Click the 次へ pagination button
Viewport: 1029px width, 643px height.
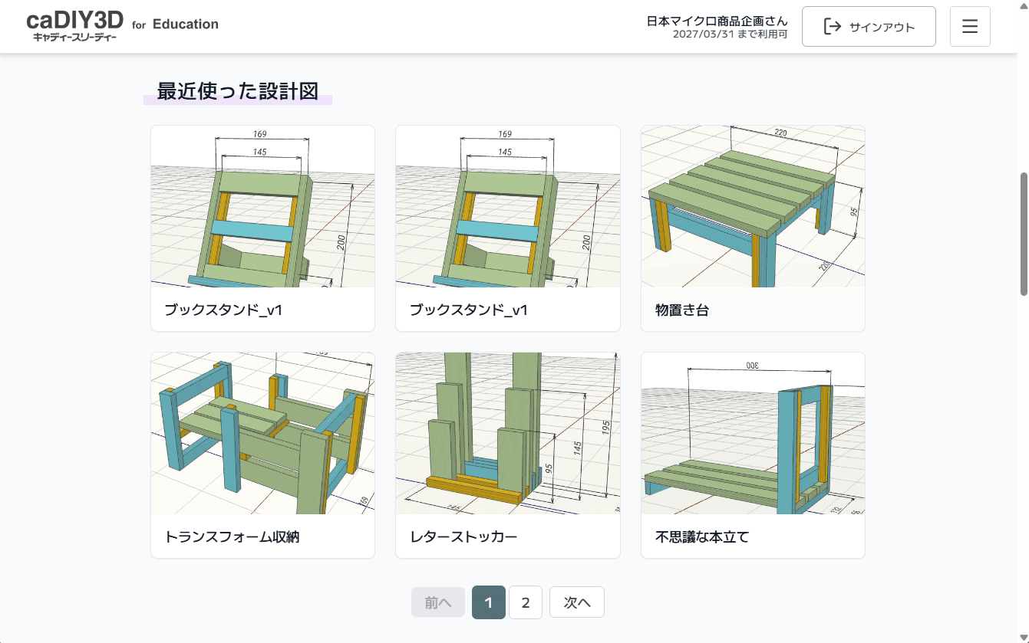576,602
